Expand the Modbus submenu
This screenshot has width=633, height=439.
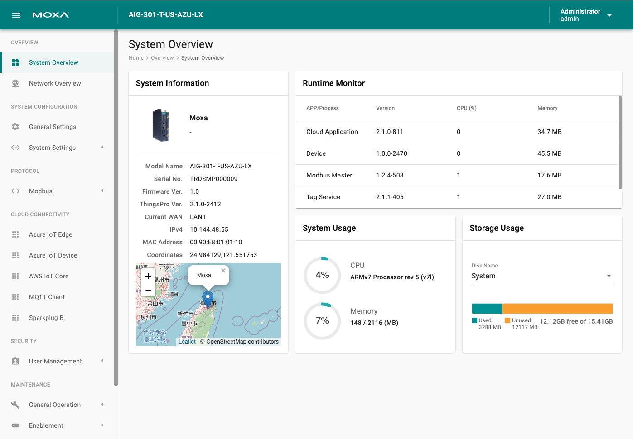coord(102,191)
